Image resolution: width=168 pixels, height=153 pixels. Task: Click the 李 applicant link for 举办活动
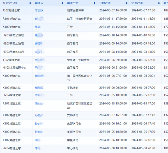tap(38, 149)
